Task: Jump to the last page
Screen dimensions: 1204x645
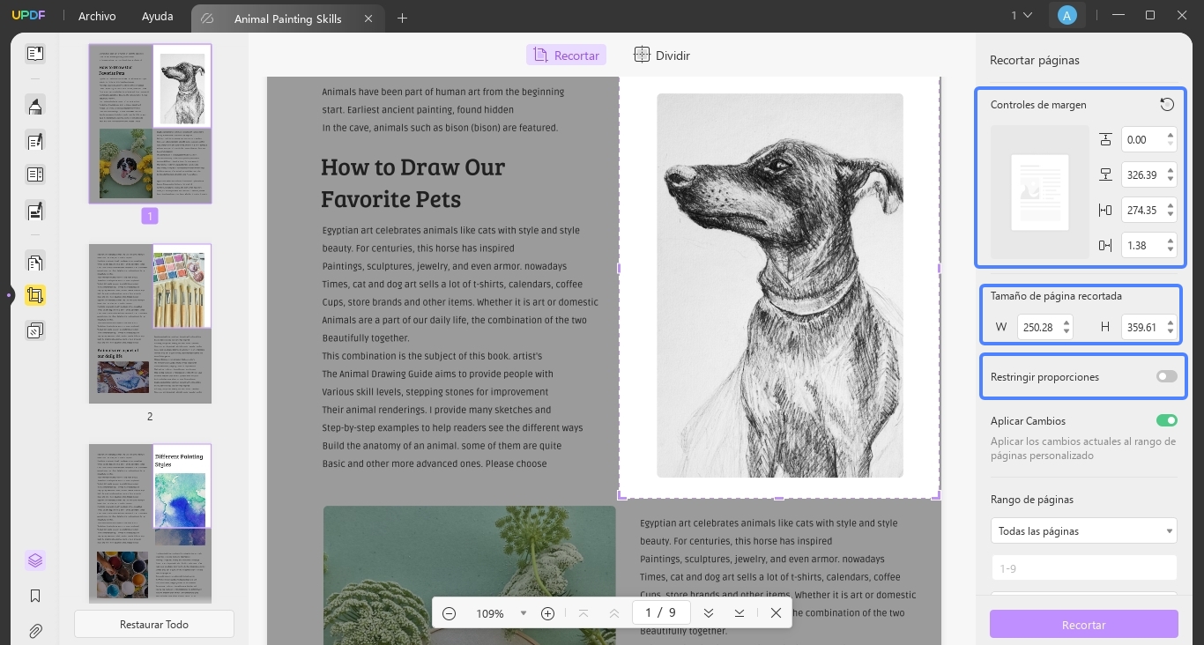Action: click(739, 613)
